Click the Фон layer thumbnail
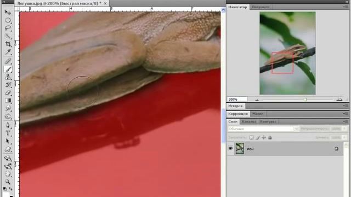The width and height of the screenshot is (351, 197). pyautogui.click(x=240, y=148)
